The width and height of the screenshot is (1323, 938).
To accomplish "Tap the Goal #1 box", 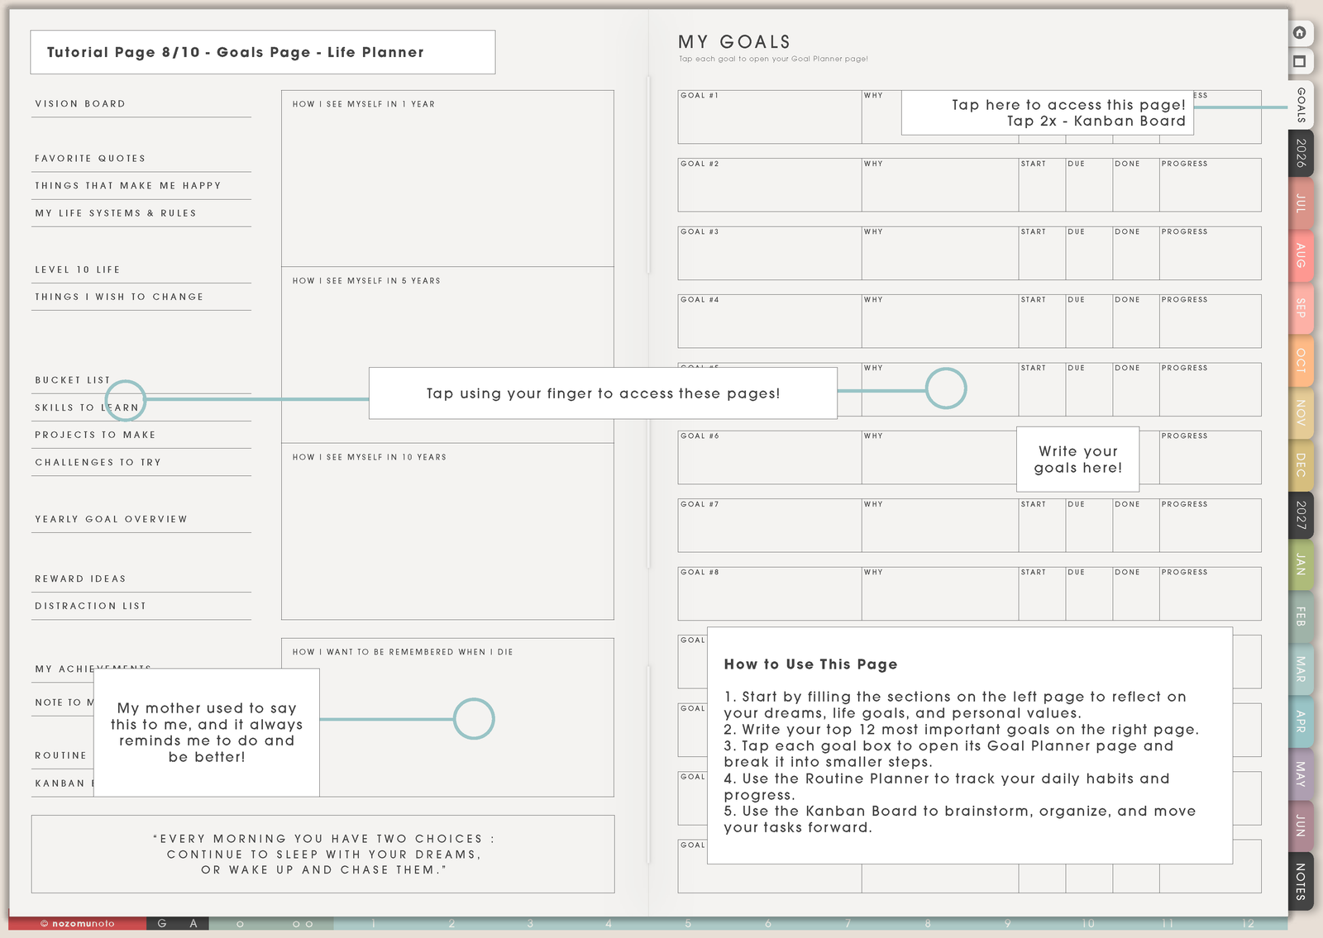I will point(770,117).
